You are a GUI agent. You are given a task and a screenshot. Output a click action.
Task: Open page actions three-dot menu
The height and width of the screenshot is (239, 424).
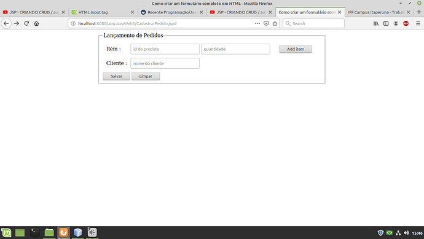tap(257, 23)
